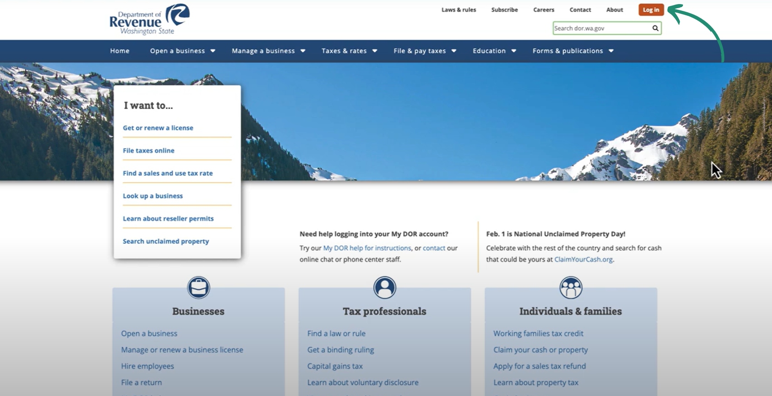
Task: Open the File a return link
Action: click(x=141, y=382)
